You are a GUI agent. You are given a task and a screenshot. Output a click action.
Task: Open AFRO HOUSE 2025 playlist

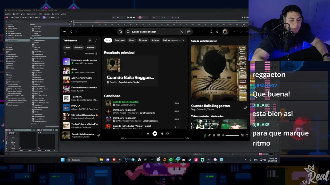click(x=80, y=80)
